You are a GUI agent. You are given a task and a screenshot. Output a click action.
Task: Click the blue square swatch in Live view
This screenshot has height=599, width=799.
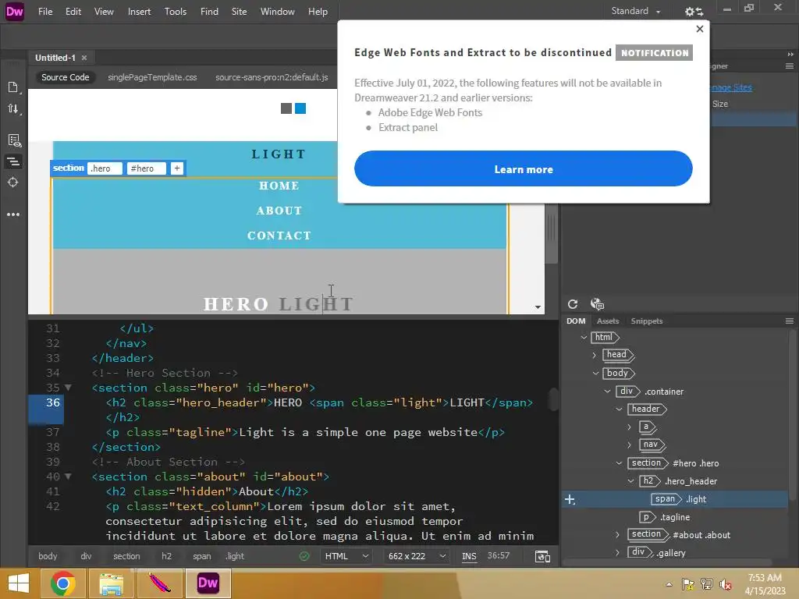(x=300, y=108)
